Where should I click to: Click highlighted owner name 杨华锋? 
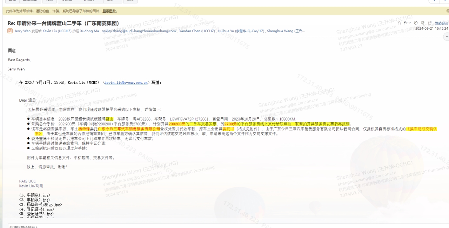(84, 129)
